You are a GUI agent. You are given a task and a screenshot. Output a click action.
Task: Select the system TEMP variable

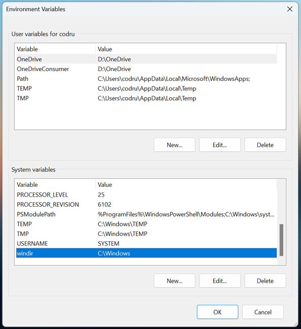click(x=146, y=224)
